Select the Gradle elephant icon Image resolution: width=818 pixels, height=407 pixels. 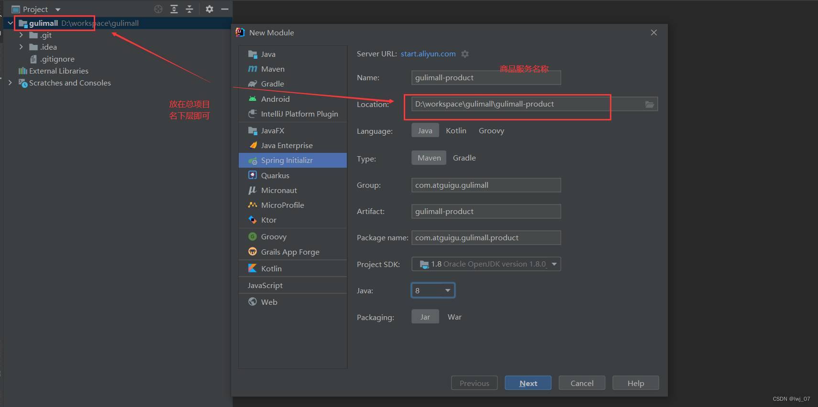pos(253,84)
